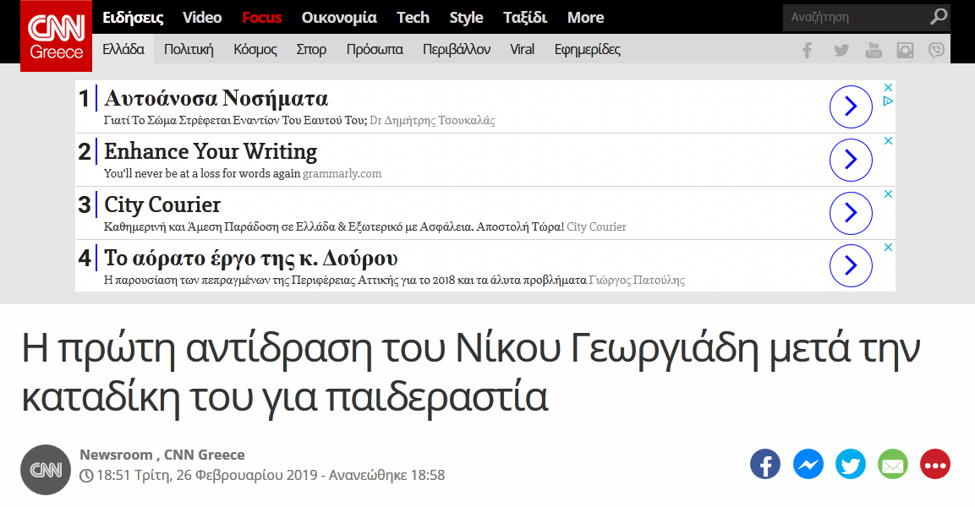
Task: Open the Ταξίδι menu
Action: point(525,18)
